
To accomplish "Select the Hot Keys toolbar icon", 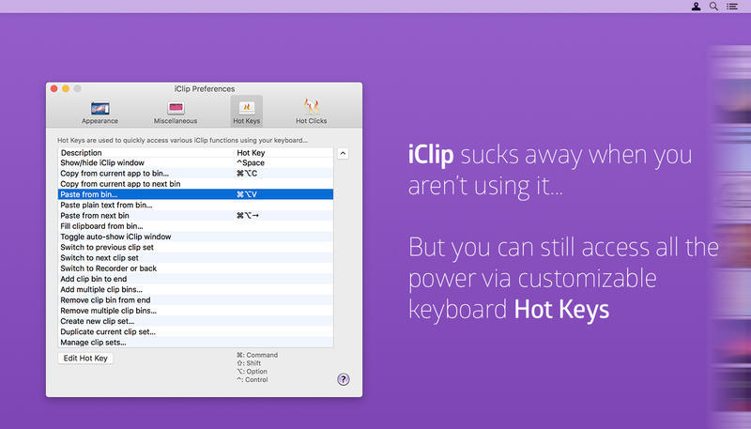I will [x=247, y=111].
